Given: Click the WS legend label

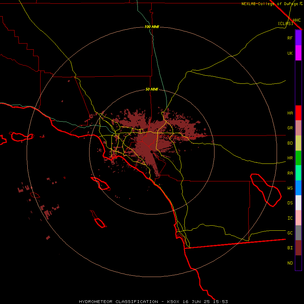Looking at the screenshot, I should point(290,188).
